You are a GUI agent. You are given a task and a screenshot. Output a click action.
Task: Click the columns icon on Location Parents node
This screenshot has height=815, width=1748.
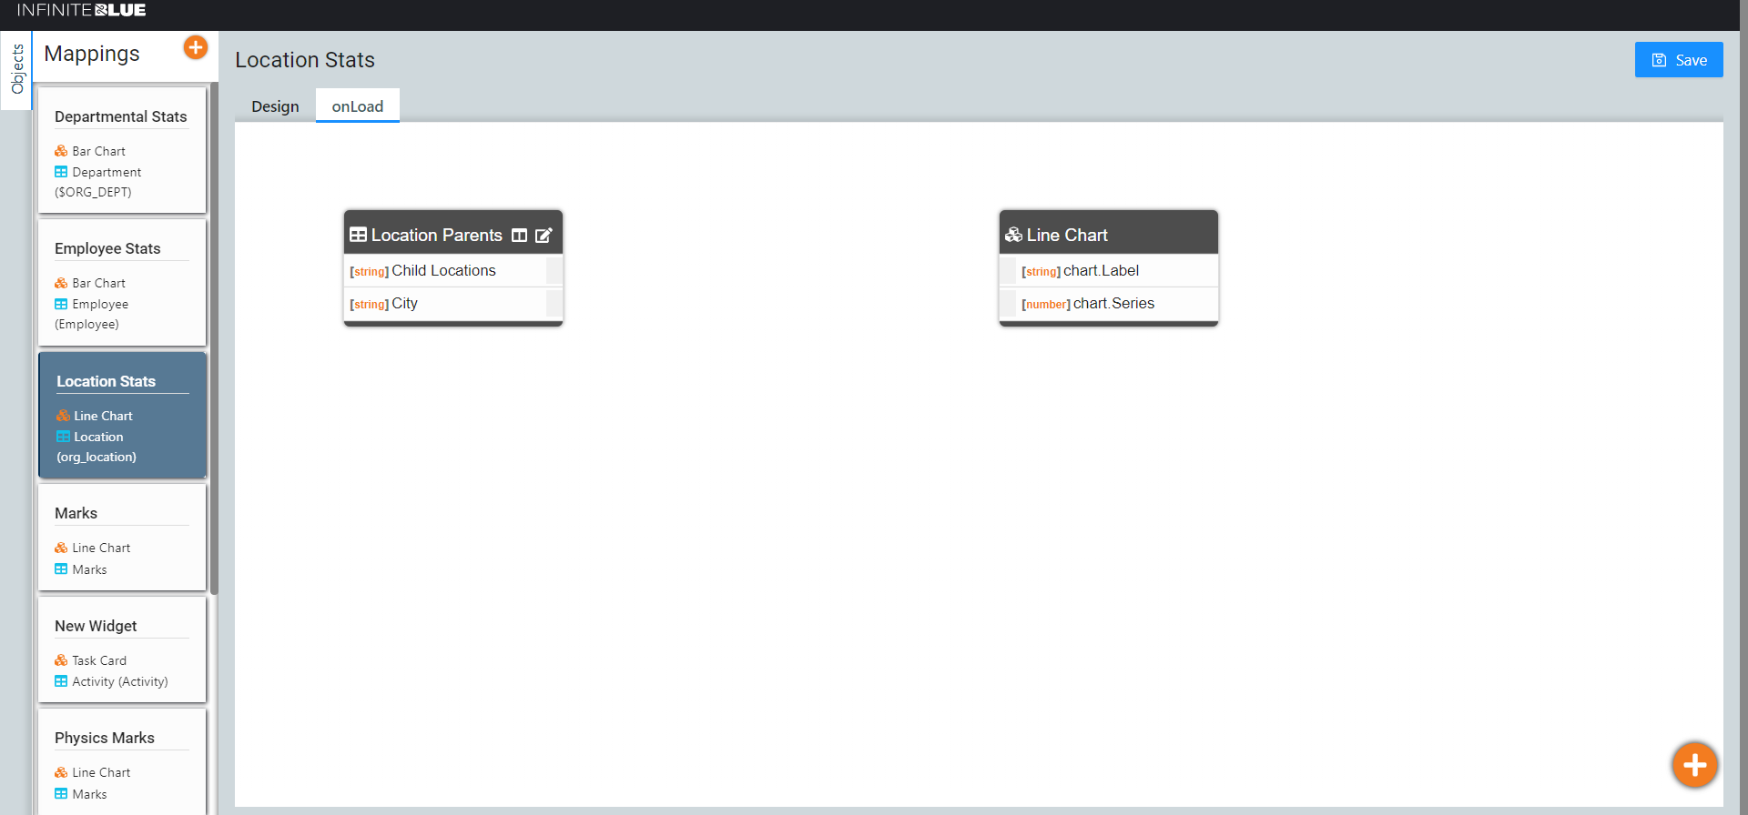coord(520,236)
